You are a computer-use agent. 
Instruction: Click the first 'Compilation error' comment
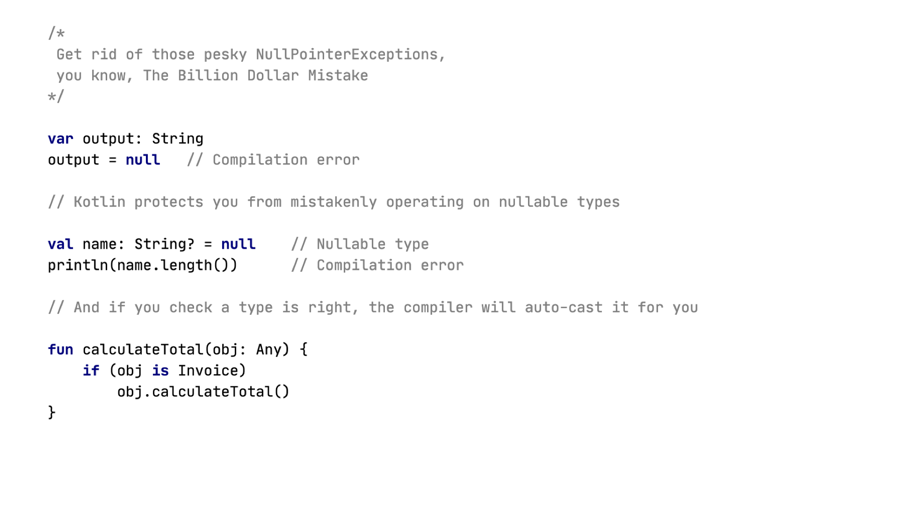[273, 160]
